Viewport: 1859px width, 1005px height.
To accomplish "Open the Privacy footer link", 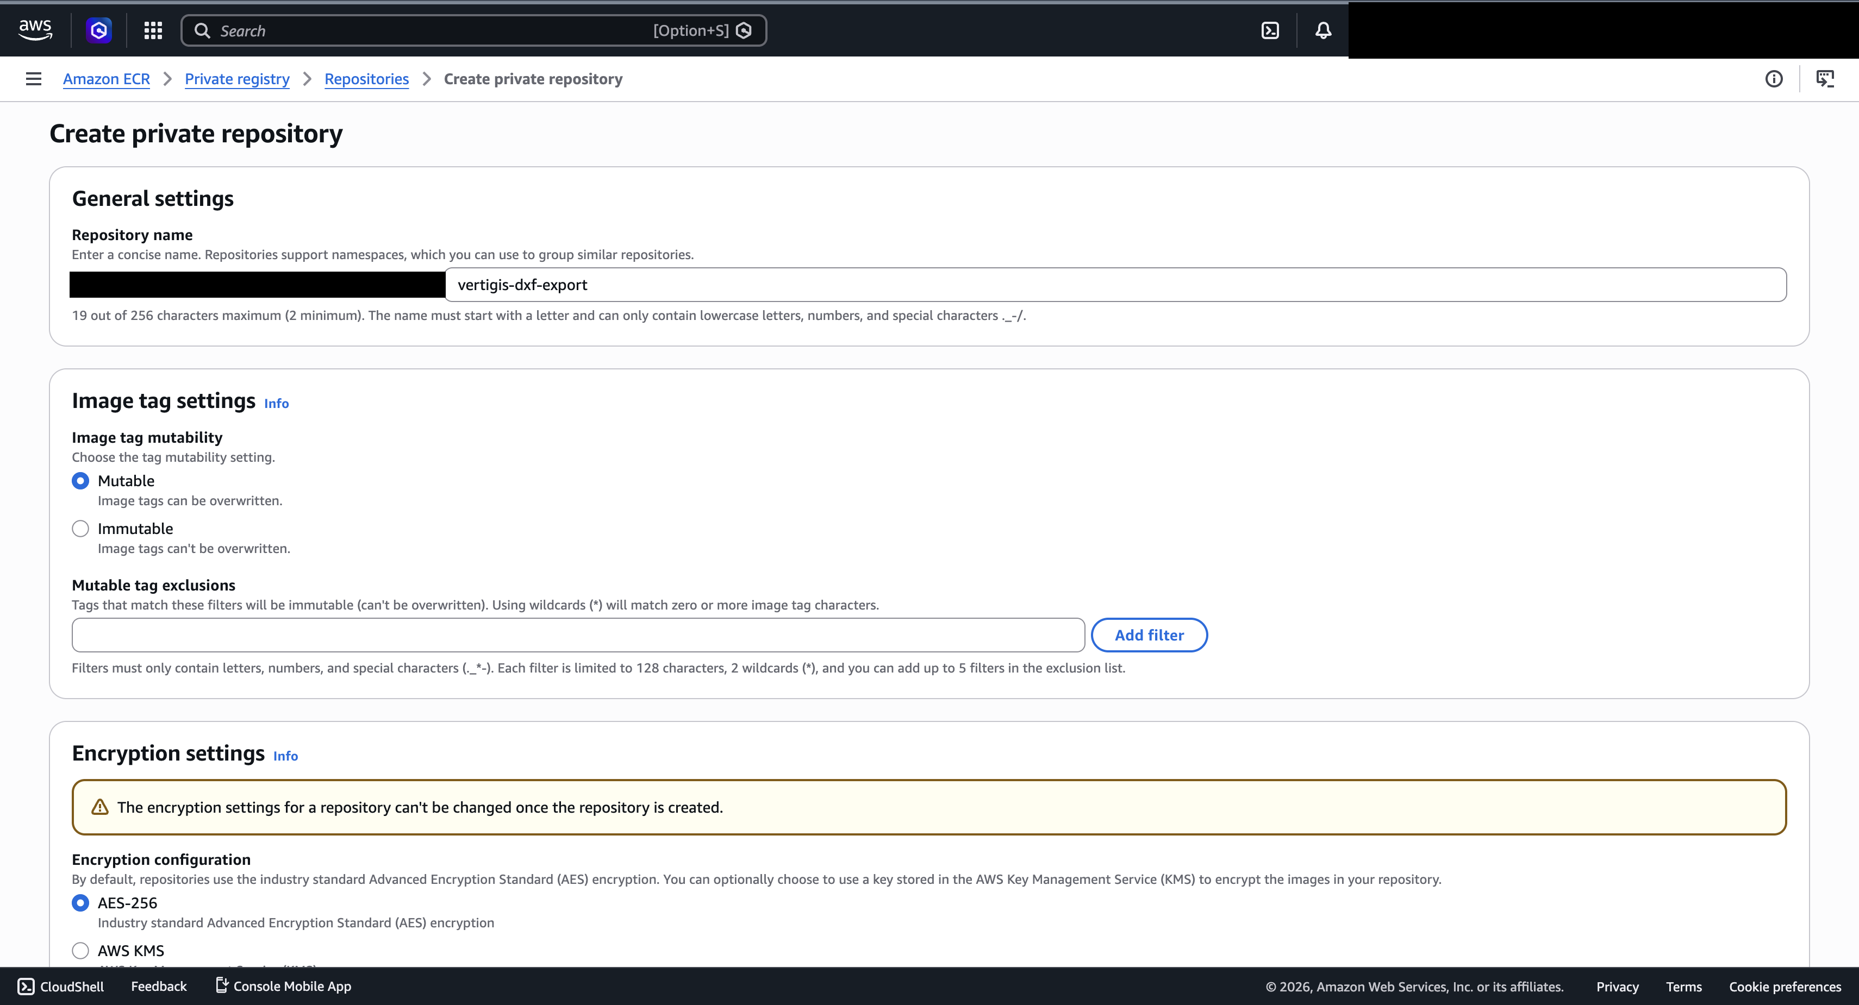I will coord(1617,986).
